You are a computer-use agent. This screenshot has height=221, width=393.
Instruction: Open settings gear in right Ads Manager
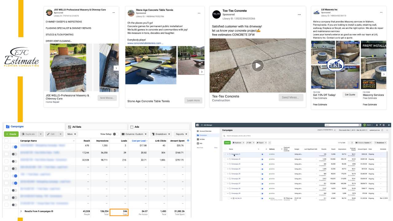384,125
